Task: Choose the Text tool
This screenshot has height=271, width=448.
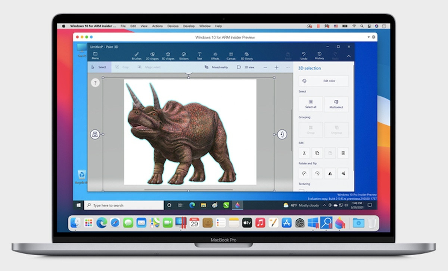Action: 199,56
